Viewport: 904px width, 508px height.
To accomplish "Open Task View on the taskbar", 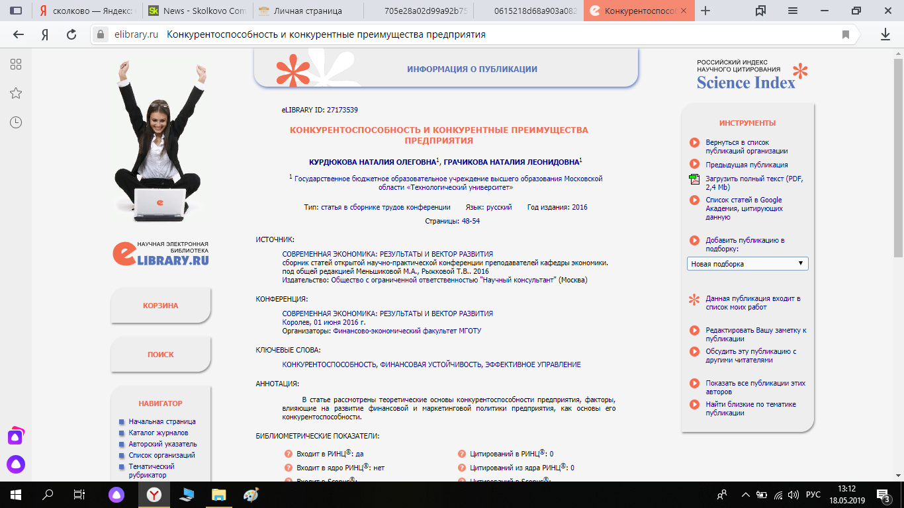I will pyautogui.click(x=79, y=494).
